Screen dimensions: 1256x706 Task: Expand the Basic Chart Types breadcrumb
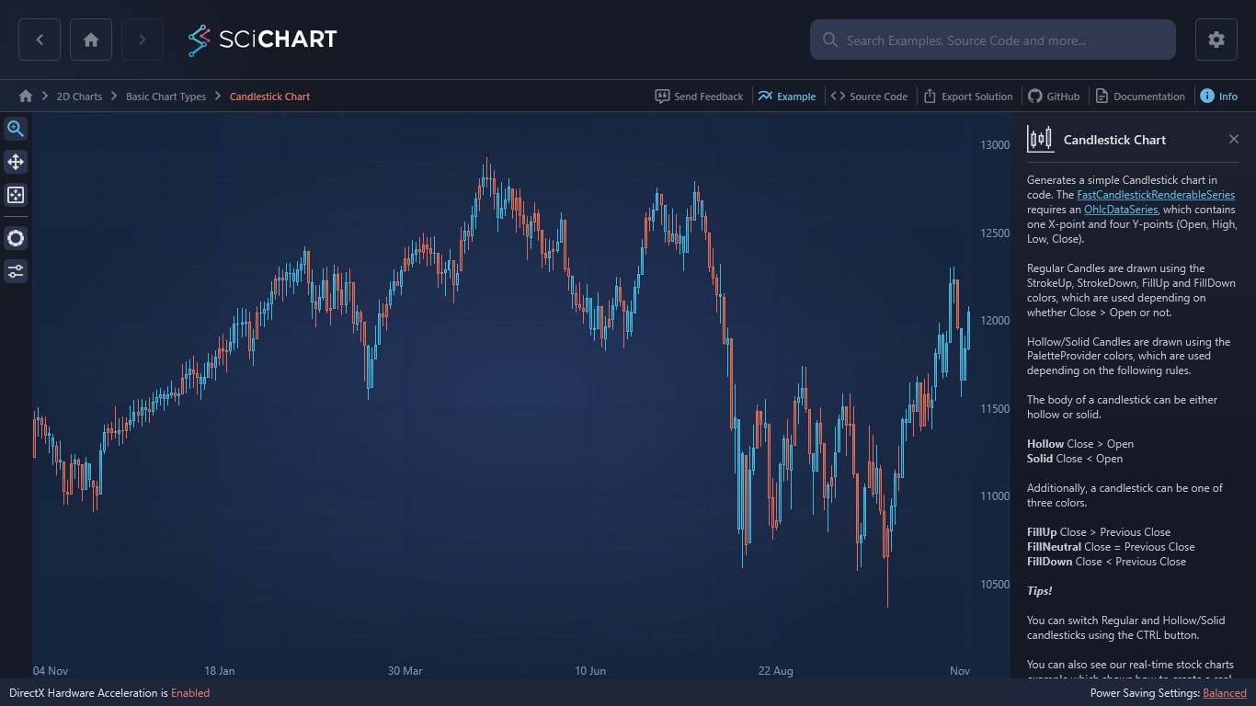[166, 97]
